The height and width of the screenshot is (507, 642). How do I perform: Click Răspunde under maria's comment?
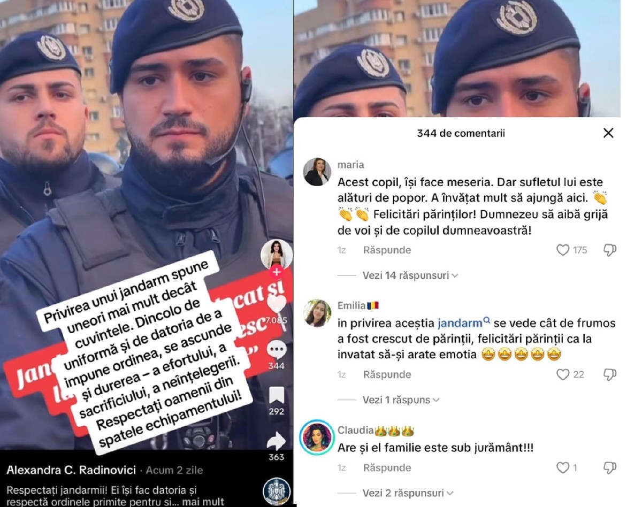(387, 250)
